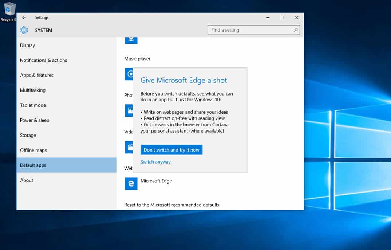
Task: Click the search magnifier icon
Action: (296, 30)
